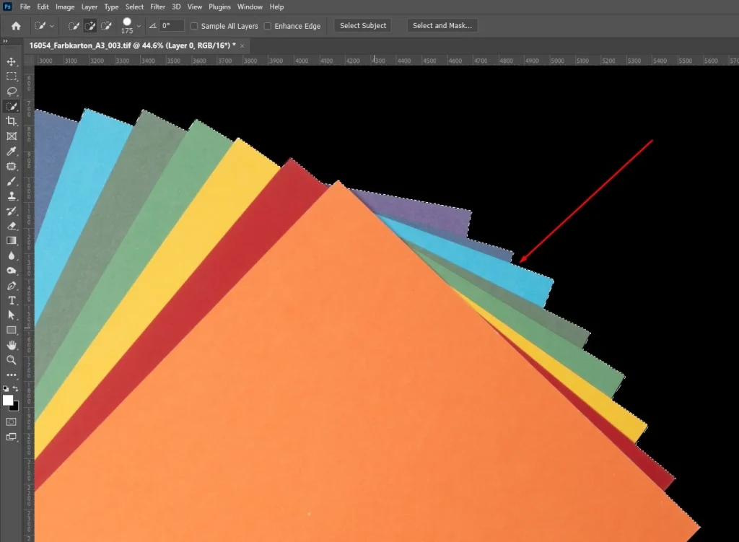Viewport: 739px width, 542px height.
Task: Select the Lasso tool
Action: click(12, 91)
